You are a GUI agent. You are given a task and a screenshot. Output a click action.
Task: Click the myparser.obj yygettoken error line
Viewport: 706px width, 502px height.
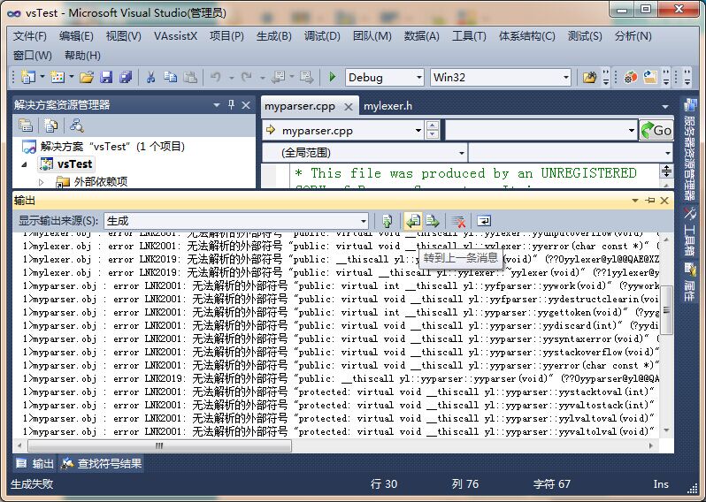coord(341,312)
